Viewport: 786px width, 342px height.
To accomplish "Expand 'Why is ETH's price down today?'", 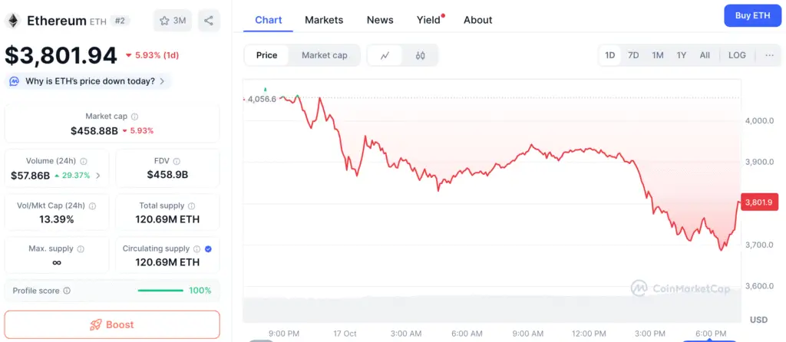I will [89, 81].
